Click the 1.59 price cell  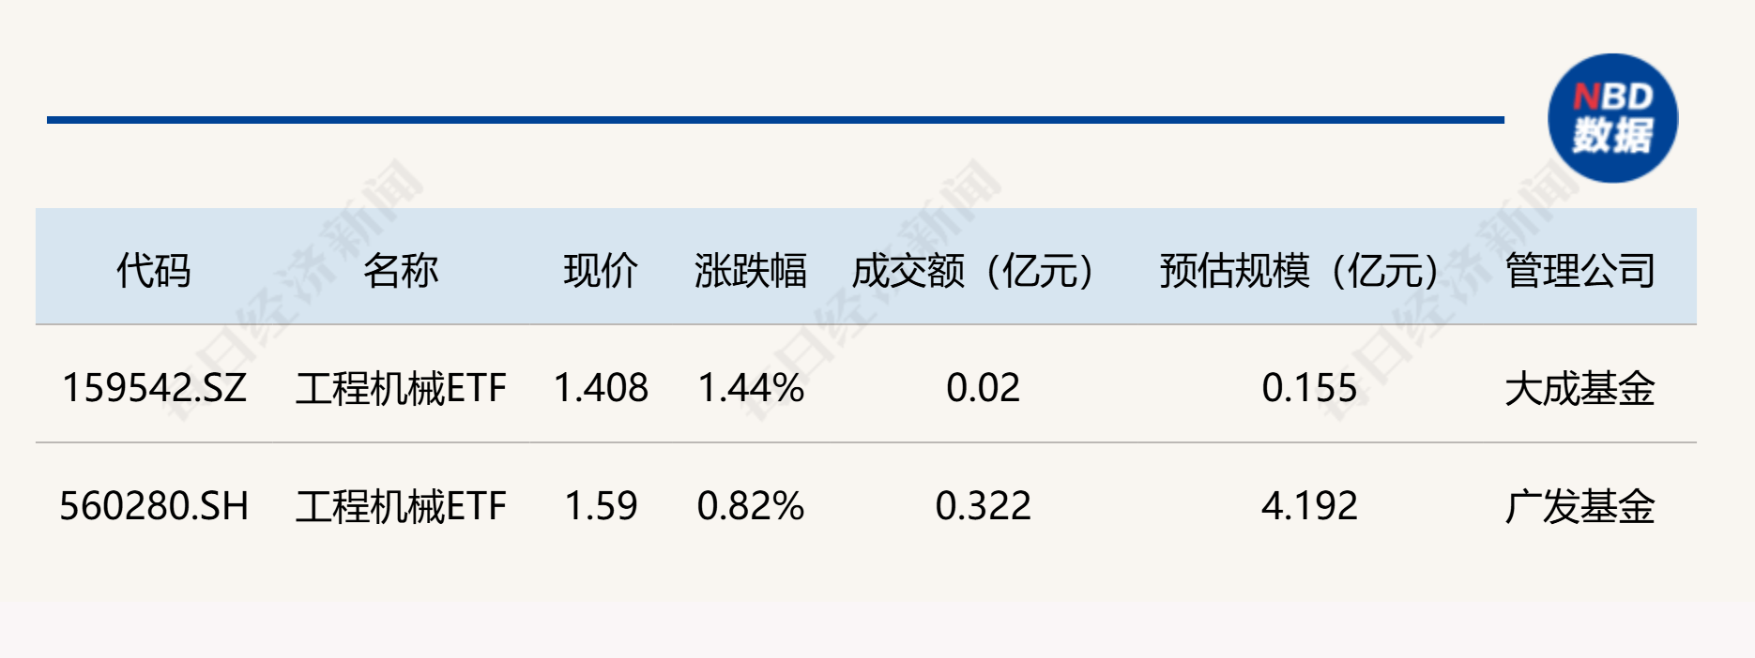click(601, 506)
